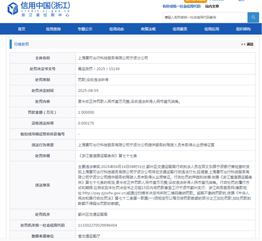The image size is (262, 241).
Task: Click the 违法行为类型 row label
Action: tap(43, 145)
